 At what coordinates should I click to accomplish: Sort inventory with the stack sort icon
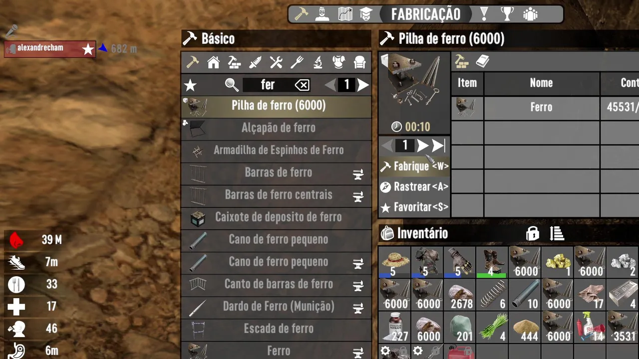[557, 233]
